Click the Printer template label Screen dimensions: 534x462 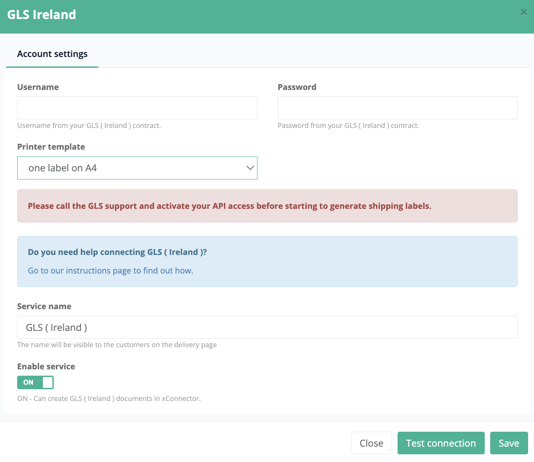51,147
